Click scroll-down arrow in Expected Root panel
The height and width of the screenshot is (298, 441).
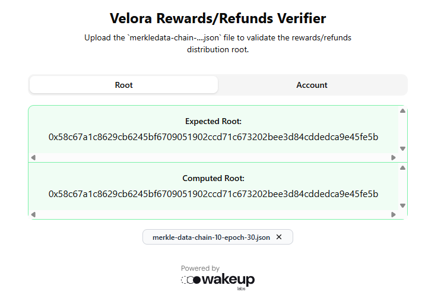click(402, 149)
